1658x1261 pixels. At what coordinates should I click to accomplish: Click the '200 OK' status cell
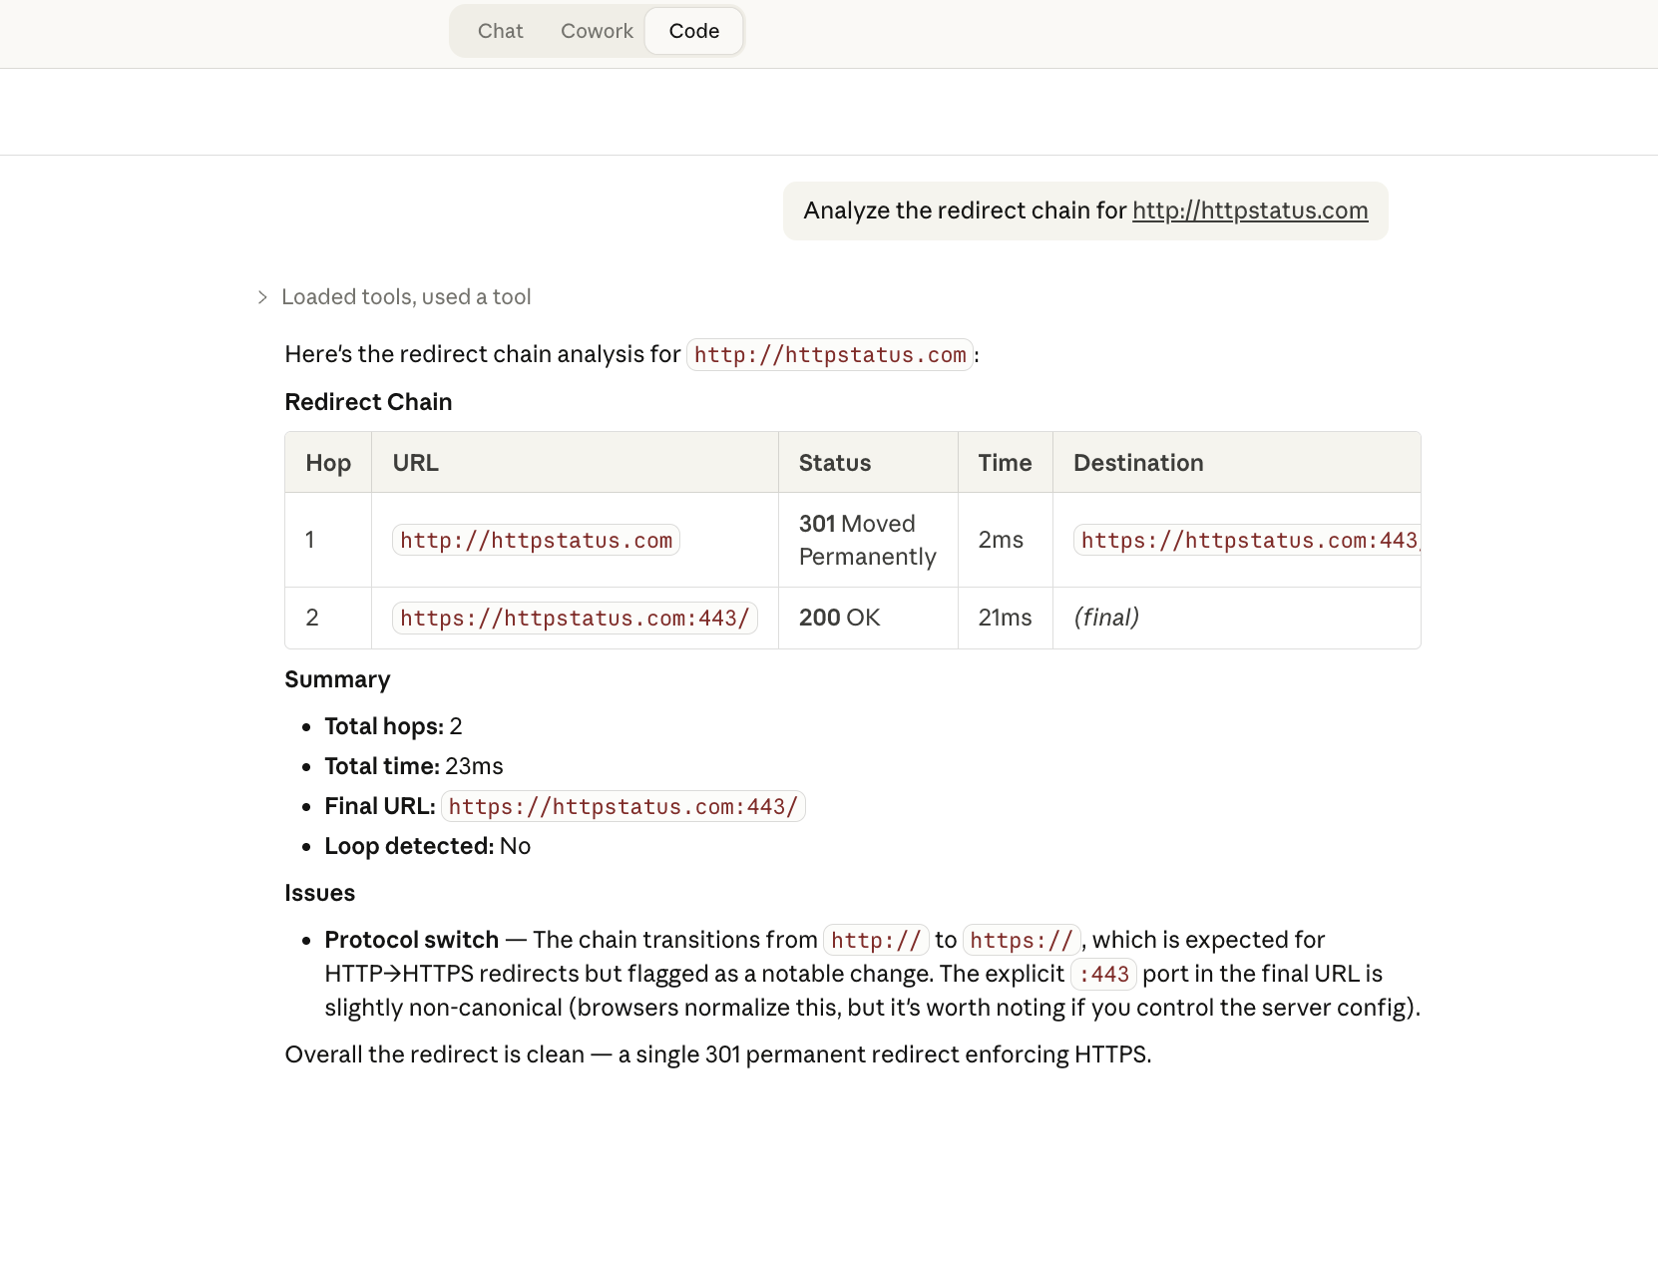click(839, 618)
